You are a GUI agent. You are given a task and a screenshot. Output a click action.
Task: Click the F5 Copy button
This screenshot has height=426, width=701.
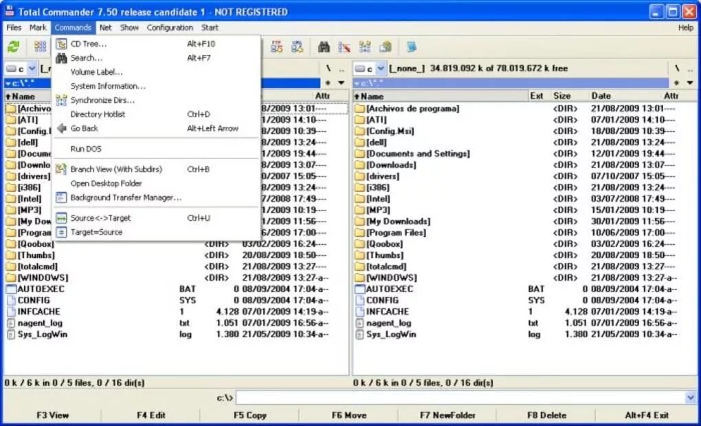click(x=250, y=415)
